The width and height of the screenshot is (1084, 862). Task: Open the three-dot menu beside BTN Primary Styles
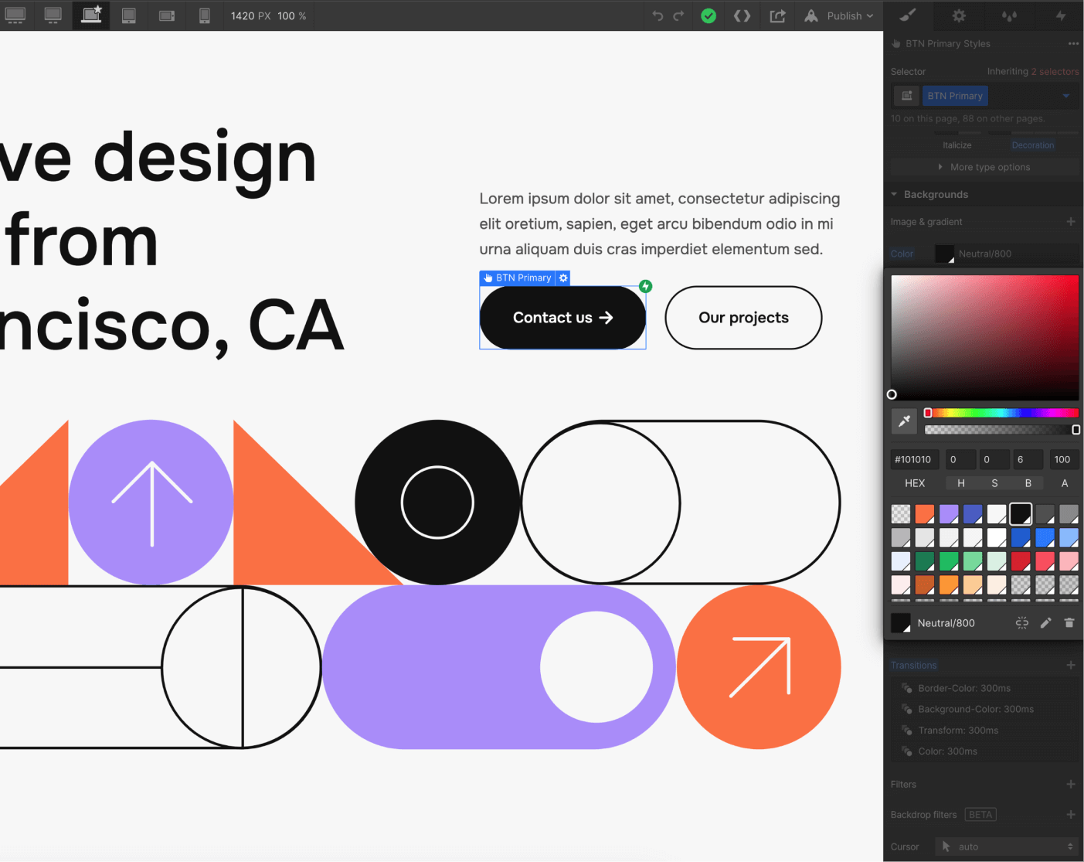coord(1073,44)
